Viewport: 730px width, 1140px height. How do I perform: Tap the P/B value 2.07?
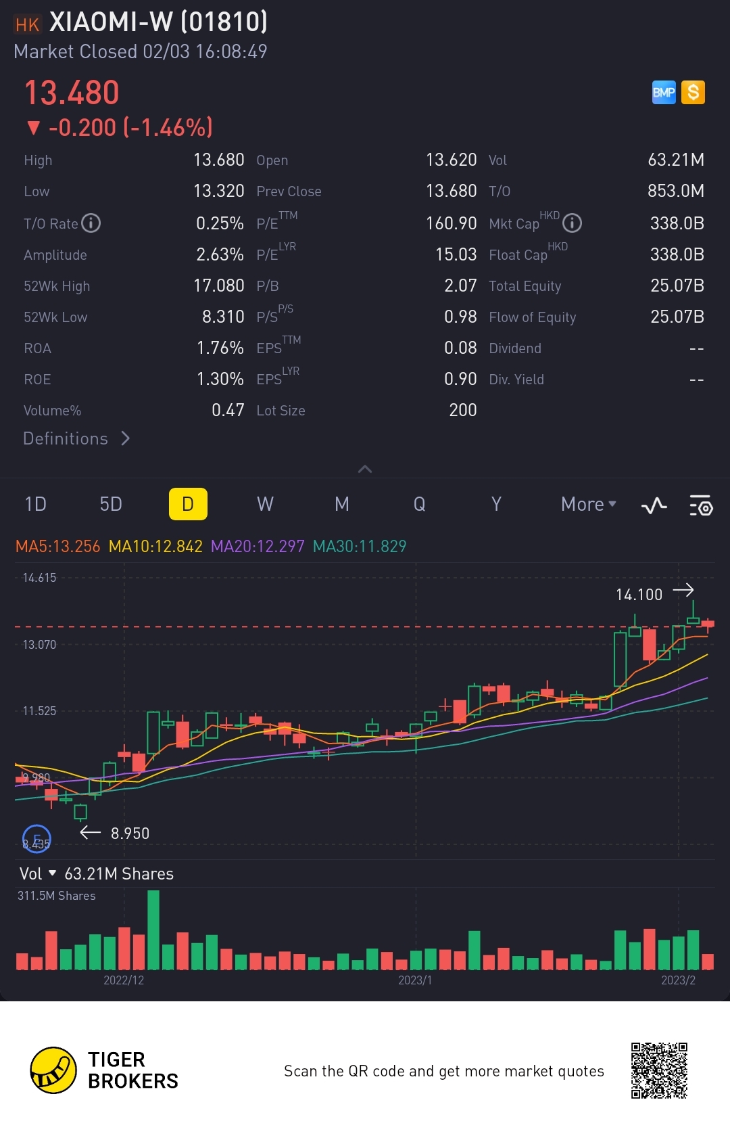click(460, 286)
